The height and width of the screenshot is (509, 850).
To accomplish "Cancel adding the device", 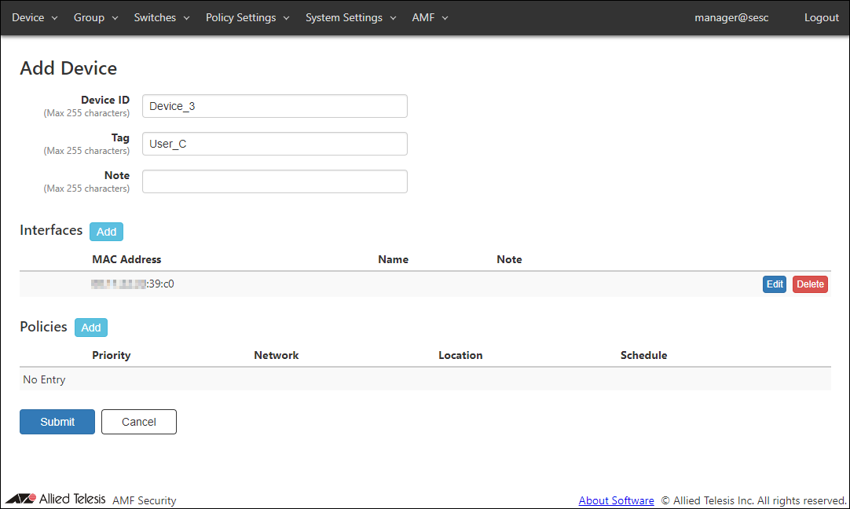I will point(138,422).
